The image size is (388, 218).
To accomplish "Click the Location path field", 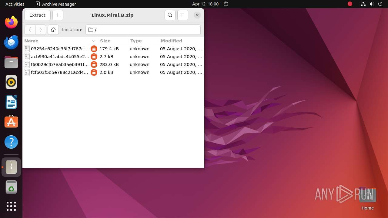I will (x=143, y=30).
